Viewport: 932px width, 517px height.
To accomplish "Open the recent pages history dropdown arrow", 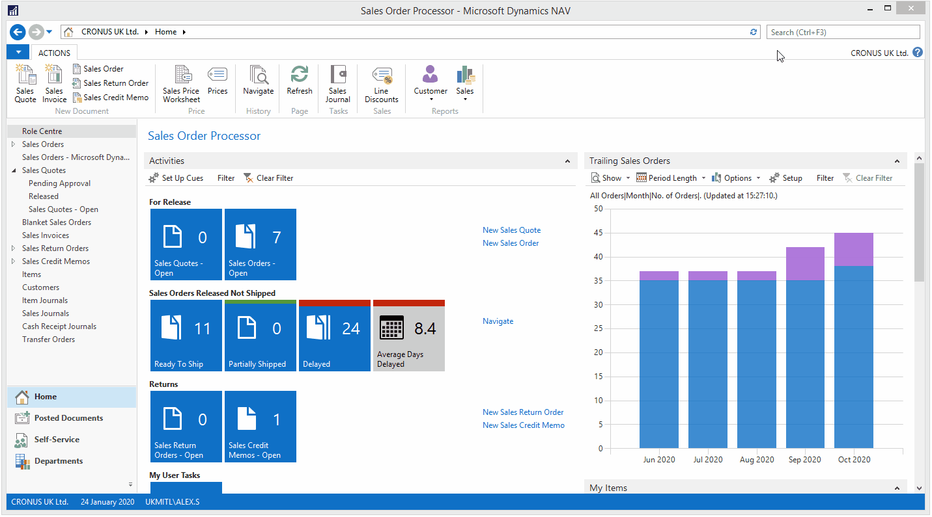I will pos(49,32).
